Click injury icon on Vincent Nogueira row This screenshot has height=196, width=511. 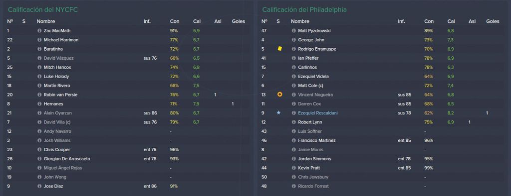pos(279,95)
